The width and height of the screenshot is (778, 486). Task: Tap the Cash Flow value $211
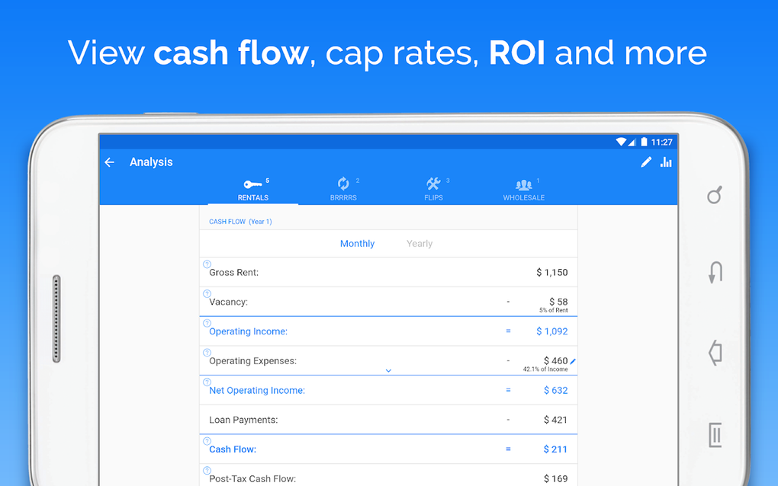(555, 449)
